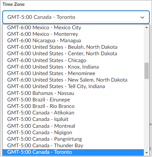
Task: Select United States - Chicago option
Action: [73, 60]
